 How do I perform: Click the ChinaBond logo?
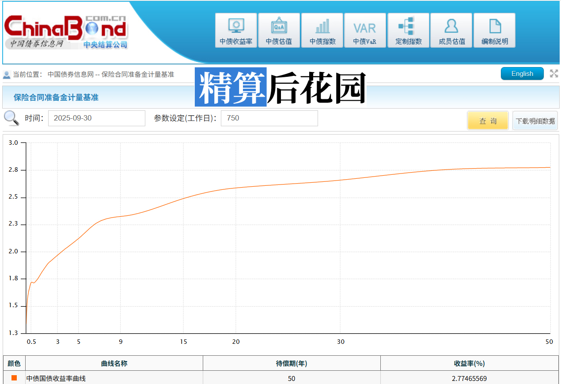(x=65, y=32)
